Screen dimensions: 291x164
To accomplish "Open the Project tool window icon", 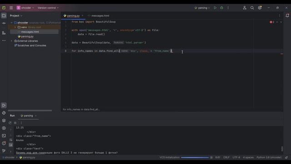I will point(4,15).
